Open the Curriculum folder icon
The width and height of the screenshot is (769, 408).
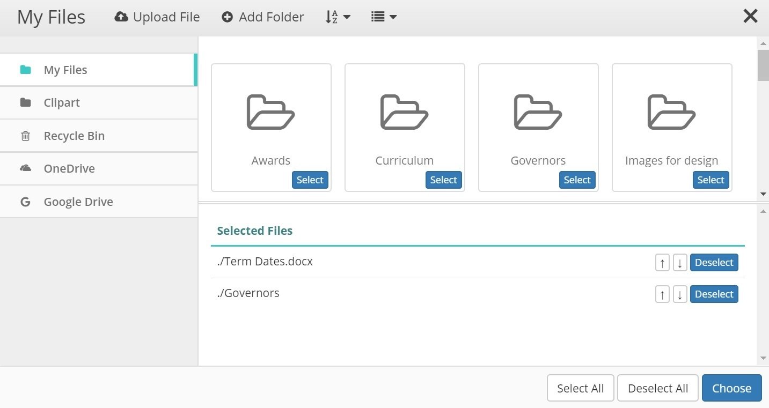404,112
